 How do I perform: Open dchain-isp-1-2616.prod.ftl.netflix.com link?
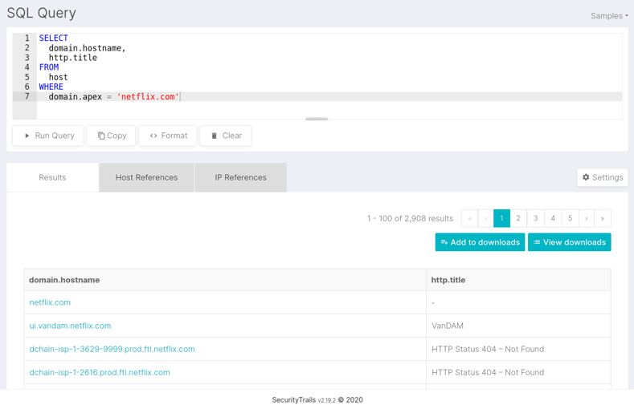(x=100, y=372)
